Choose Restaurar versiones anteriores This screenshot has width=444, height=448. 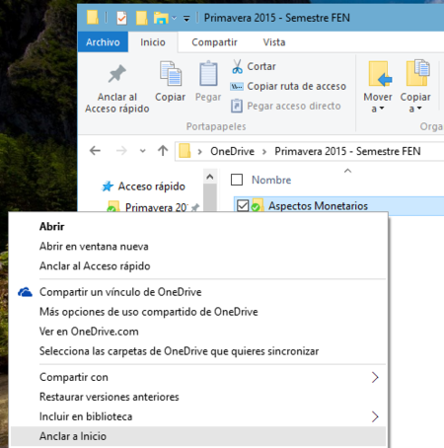(x=198, y=397)
